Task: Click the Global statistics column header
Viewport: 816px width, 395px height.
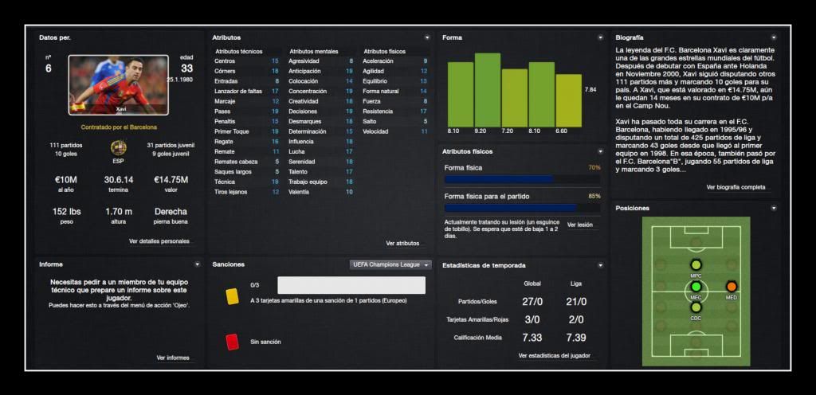Action: [532, 284]
